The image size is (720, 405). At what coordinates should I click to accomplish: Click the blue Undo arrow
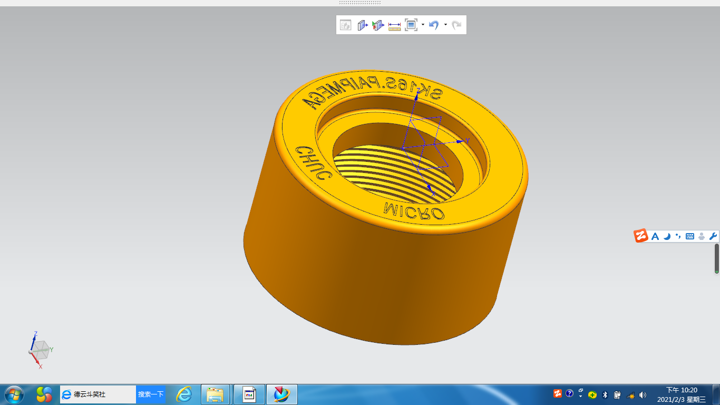point(434,25)
